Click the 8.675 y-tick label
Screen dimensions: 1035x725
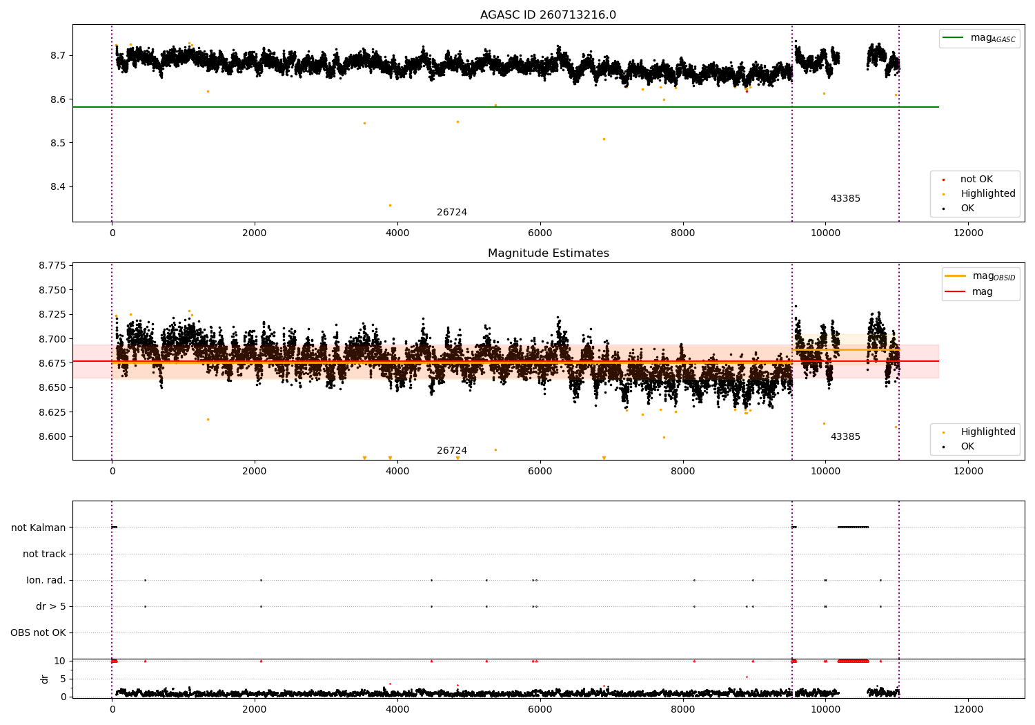pos(52,363)
